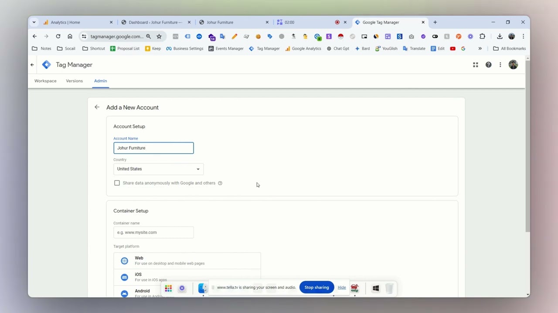The height and width of the screenshot is (313, 558).
Task: Select the Web target platform option
Action: click(x=187, y=261)
